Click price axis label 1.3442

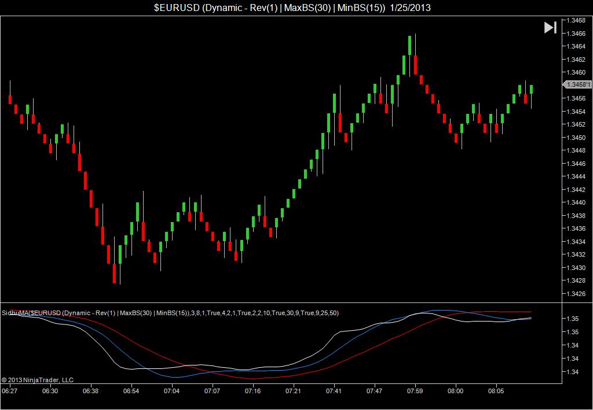[x=576, y=190]
